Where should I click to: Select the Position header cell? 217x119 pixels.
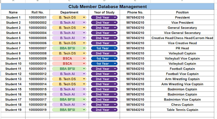pos(182,12)
